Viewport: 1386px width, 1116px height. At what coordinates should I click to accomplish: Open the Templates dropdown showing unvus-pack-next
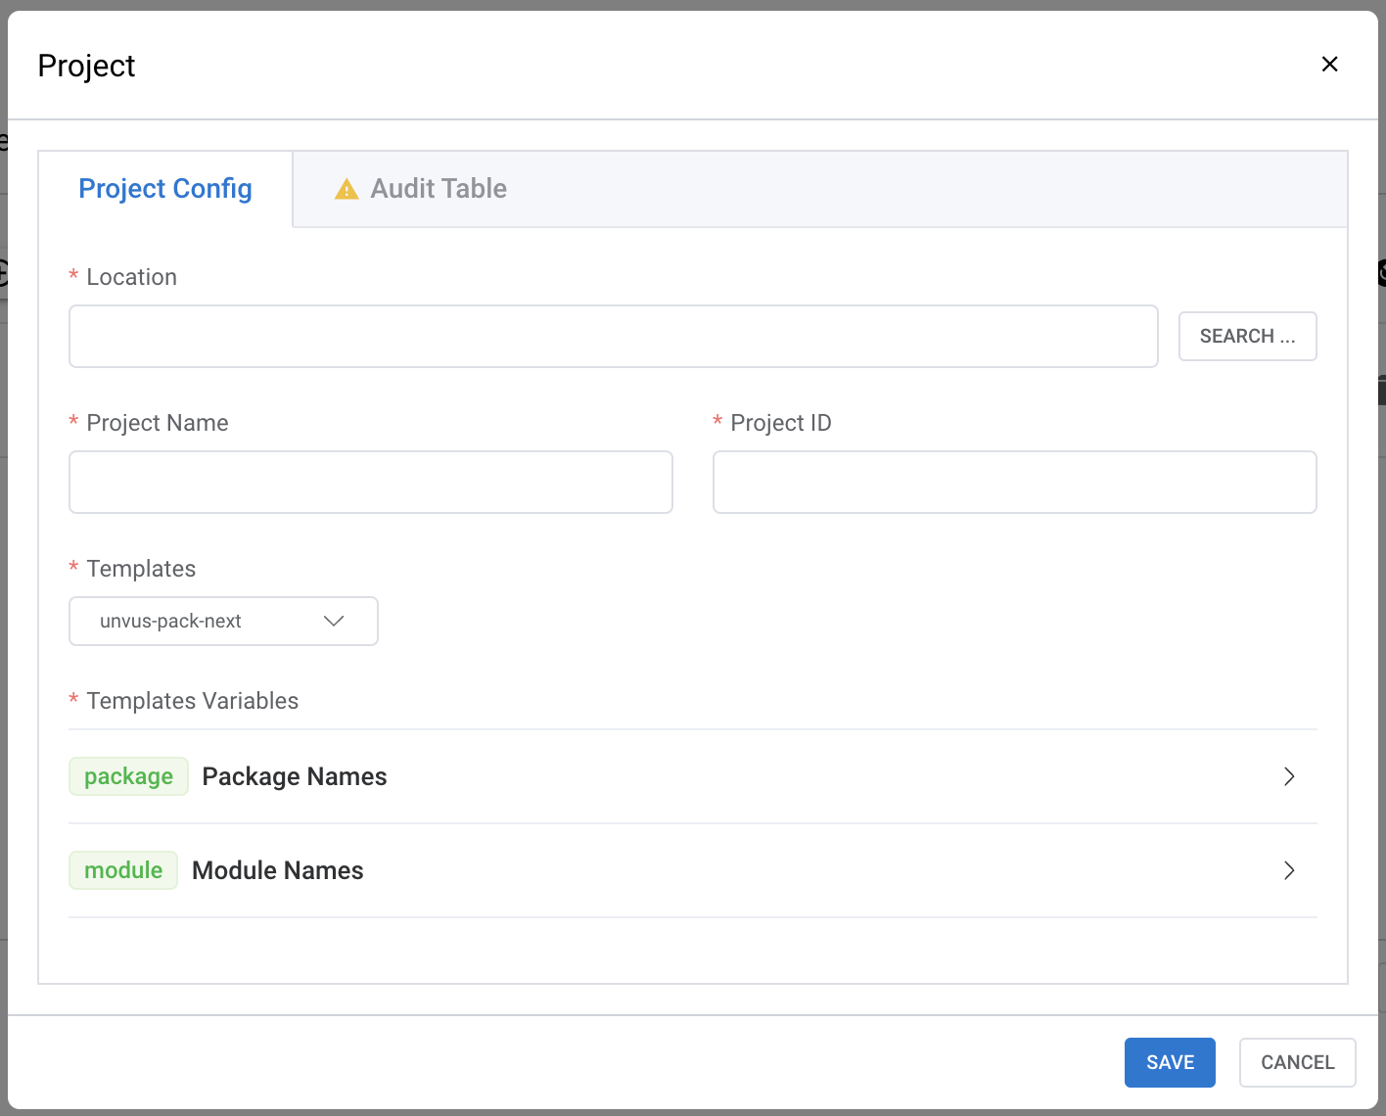(x=223, y=622)
